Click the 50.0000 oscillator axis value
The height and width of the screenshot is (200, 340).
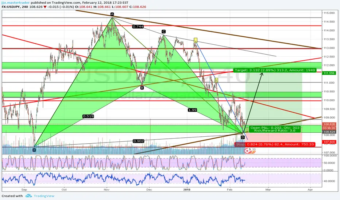[329, 163]
